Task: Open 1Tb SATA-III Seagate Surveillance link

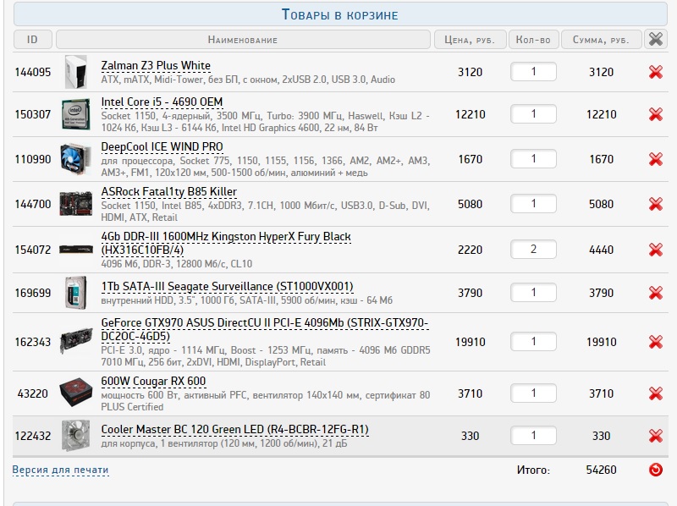Action: coord(227,287)
